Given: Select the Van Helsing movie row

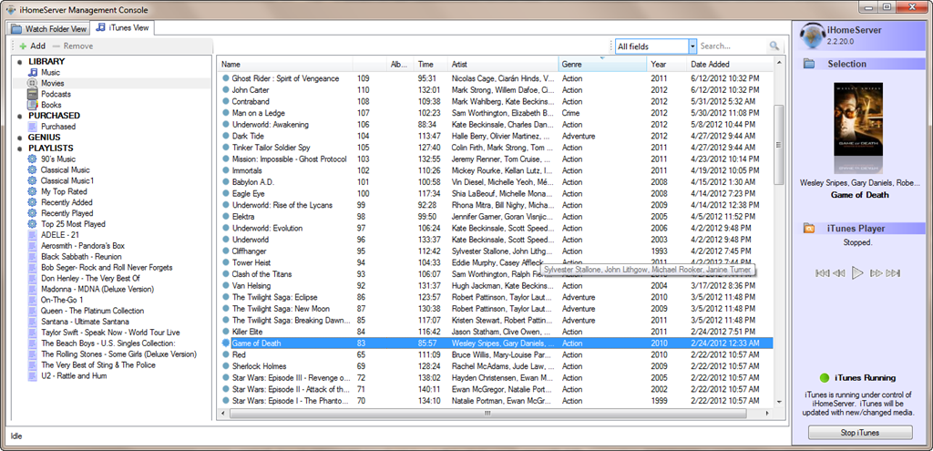Looking at the screenshot, I should [x=495, y=285].
